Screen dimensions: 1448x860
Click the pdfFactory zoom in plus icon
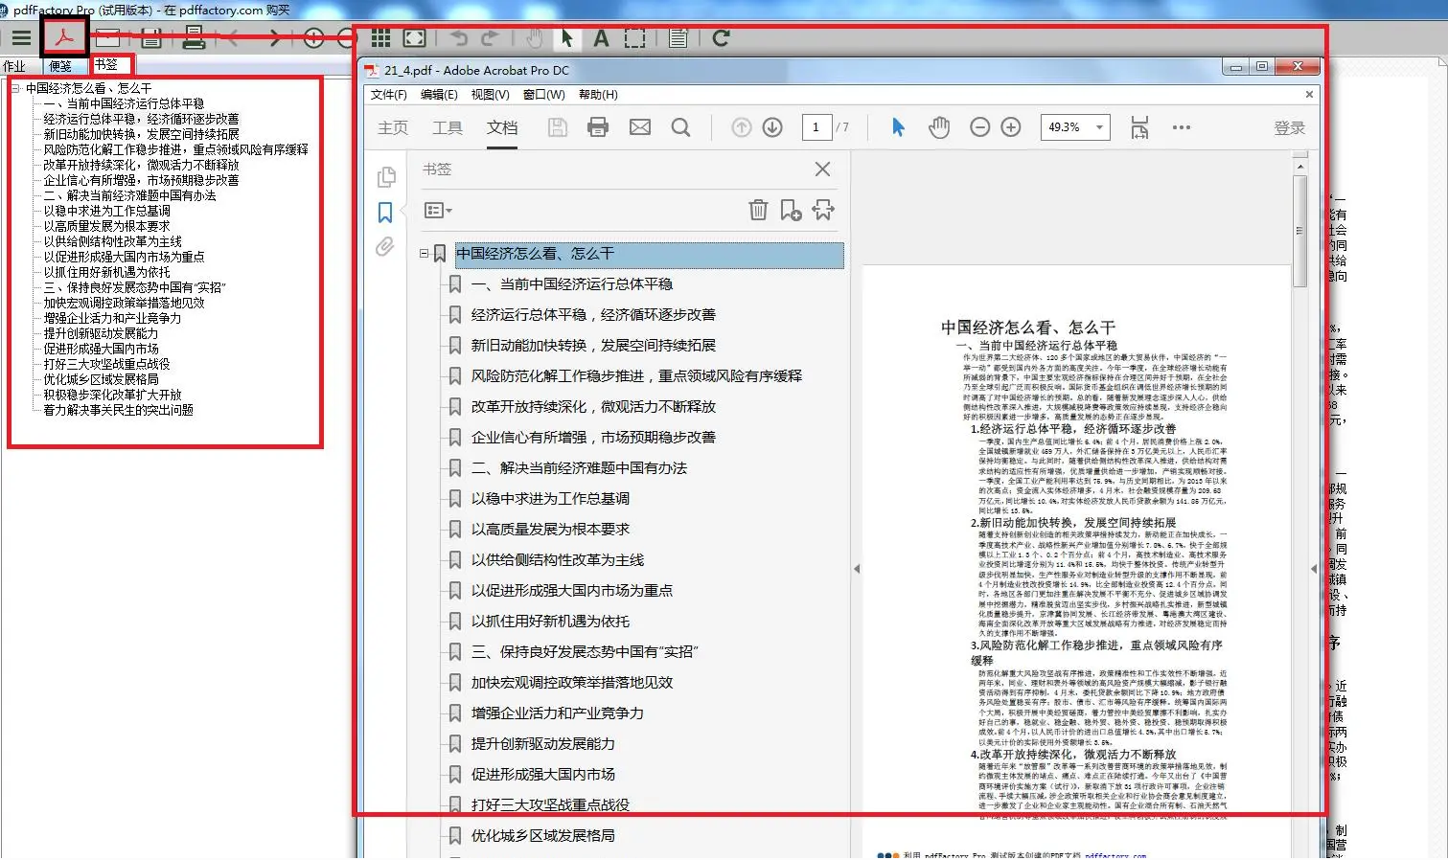(x=314, y=38)
